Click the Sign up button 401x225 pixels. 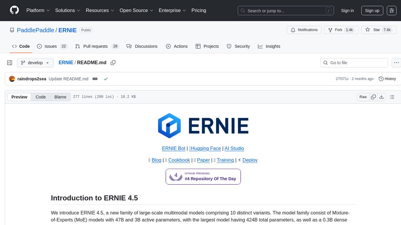[x=372, y=11]
